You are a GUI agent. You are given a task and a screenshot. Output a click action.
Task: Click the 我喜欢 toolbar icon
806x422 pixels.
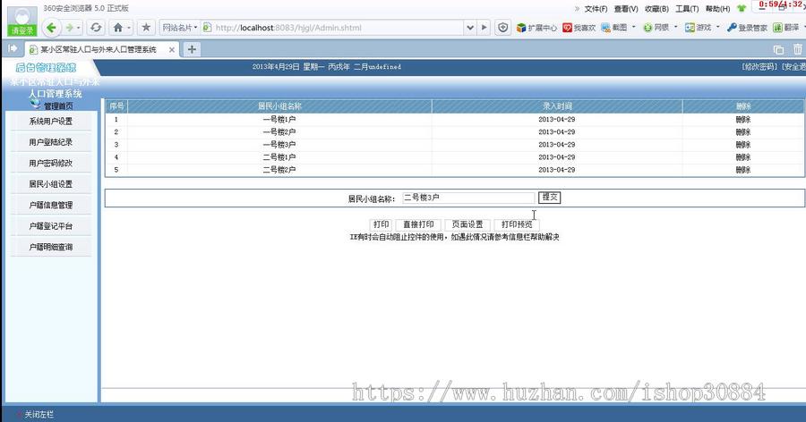(x=579, y=28)
